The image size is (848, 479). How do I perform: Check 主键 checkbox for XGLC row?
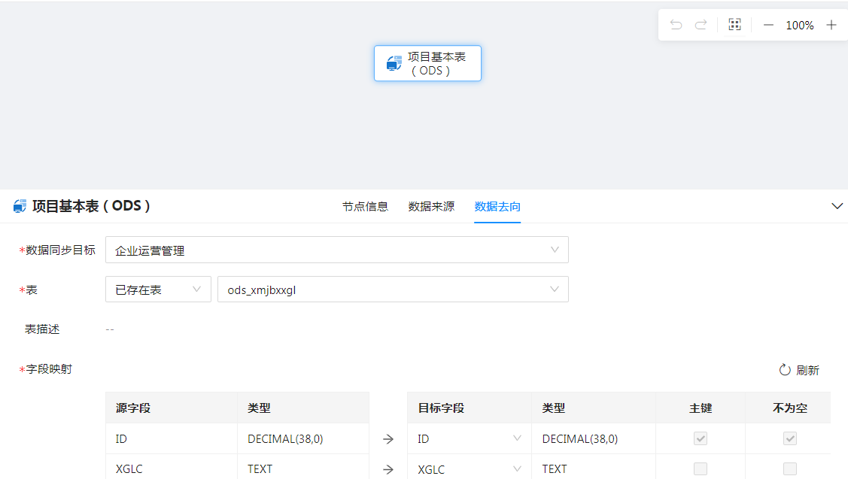point(701,468)
